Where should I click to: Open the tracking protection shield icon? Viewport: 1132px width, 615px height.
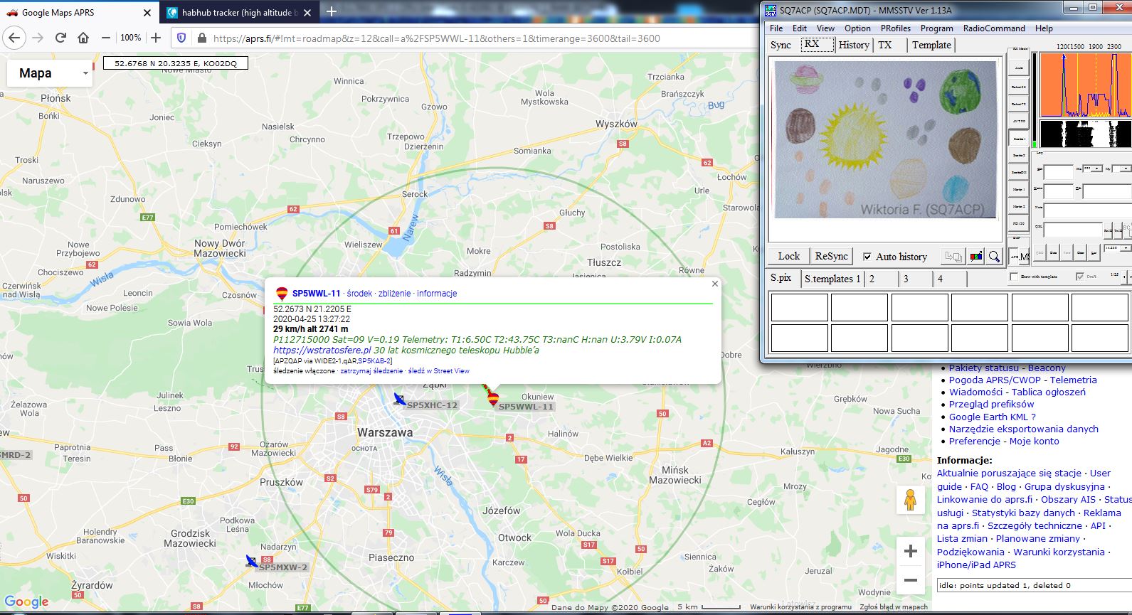point(181,38)
